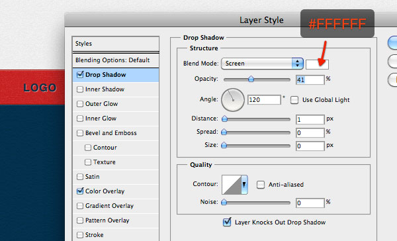Check Use Global Light
The width and height of the screenshot is (397, 241).
[x=294, y=100]
